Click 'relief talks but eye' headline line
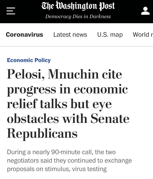Image resolution: width=153 pixels, height=179 pixels. (x=59, y=104)
